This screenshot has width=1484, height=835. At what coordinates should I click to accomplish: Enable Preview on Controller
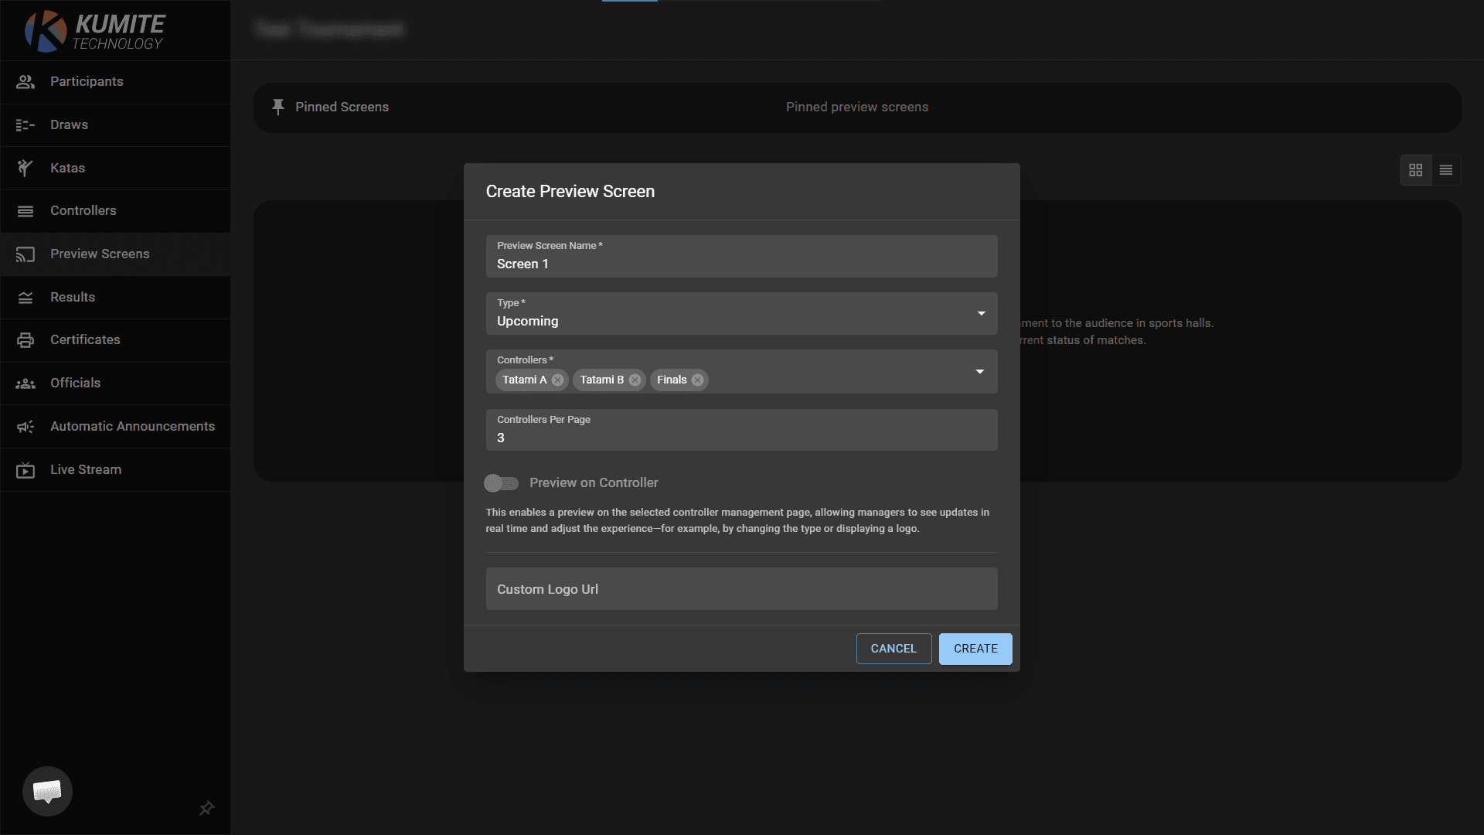click(x=501, y=482)
